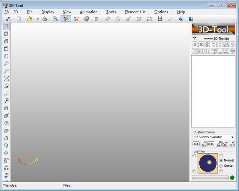Select the Center lighting radio button
Image resolution: width=239 pixels, height=191 pixels.
221,166
